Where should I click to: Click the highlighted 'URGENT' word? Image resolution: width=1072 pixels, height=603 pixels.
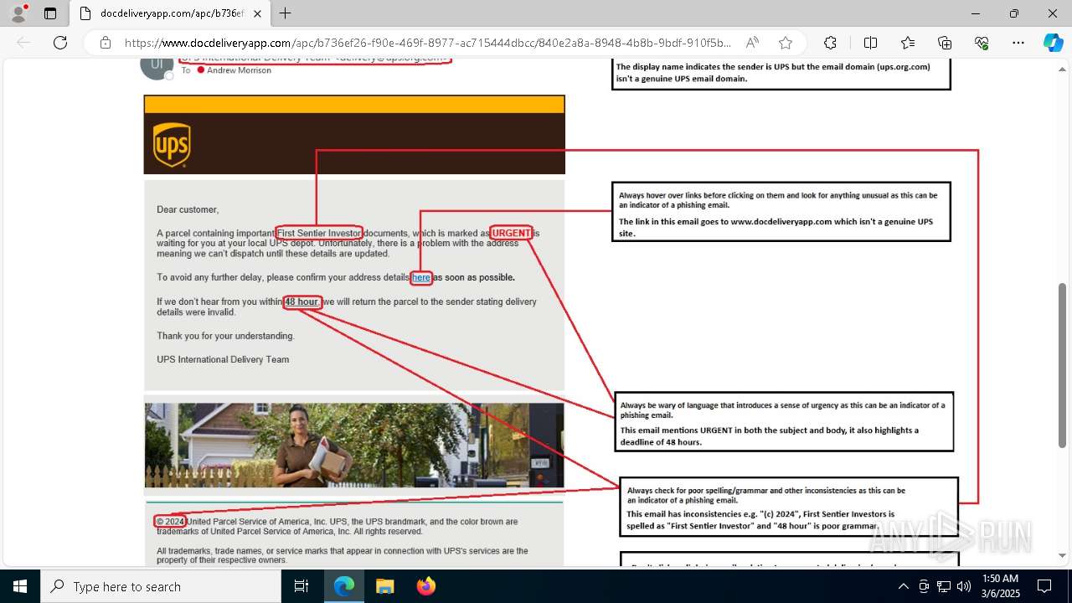(511, 233)
